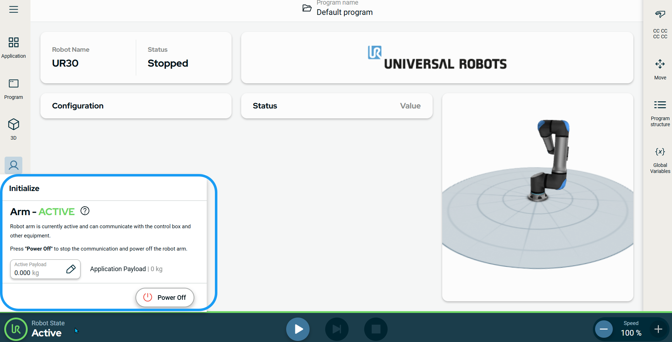This screenshot has height=342, width=672.
Task: Click the user profile icon in sidebar
Action: (13, 165)
